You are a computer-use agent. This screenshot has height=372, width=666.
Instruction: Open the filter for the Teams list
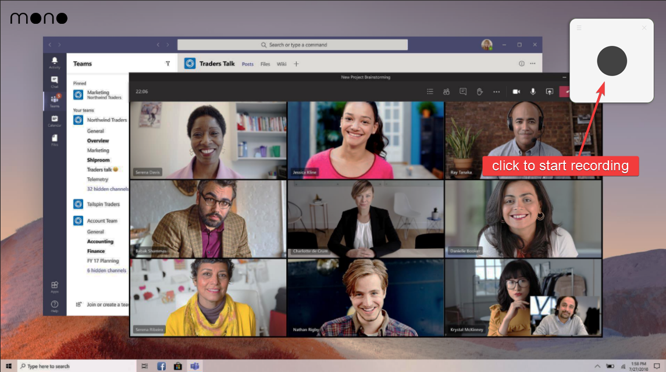pyautogui.click(x=168, y=63)
